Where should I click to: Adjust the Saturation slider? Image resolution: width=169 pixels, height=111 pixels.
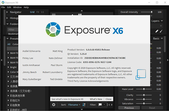[144, 103]
